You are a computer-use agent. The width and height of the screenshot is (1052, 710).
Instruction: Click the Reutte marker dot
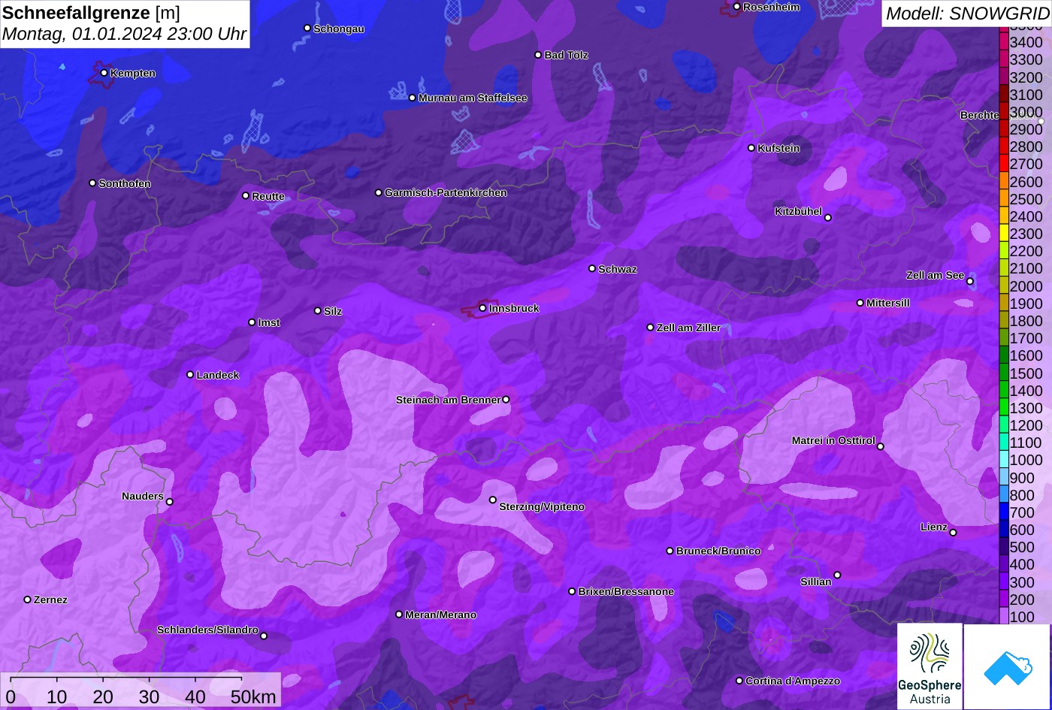pyautogui.click(x=246, y=195)
